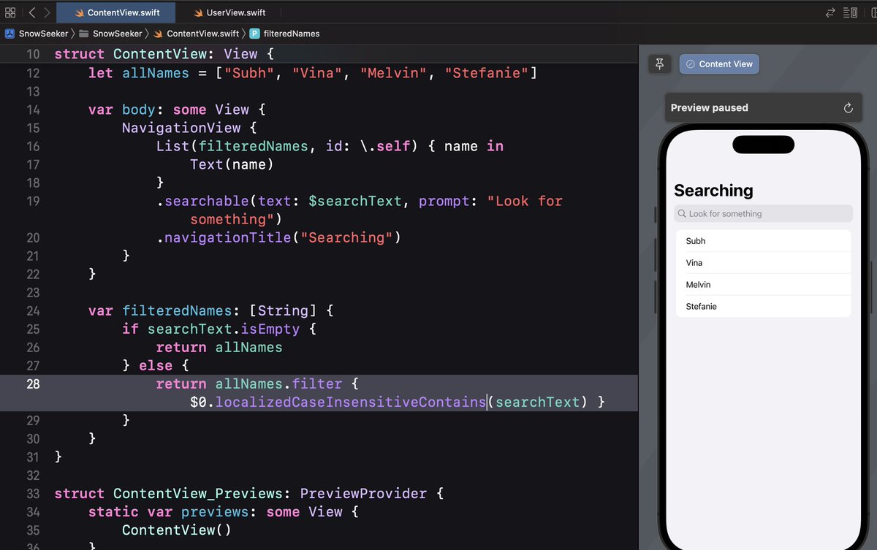Select Melvin row in the preview list
This screenshot has height=550, width=877.
coord(763,285)
